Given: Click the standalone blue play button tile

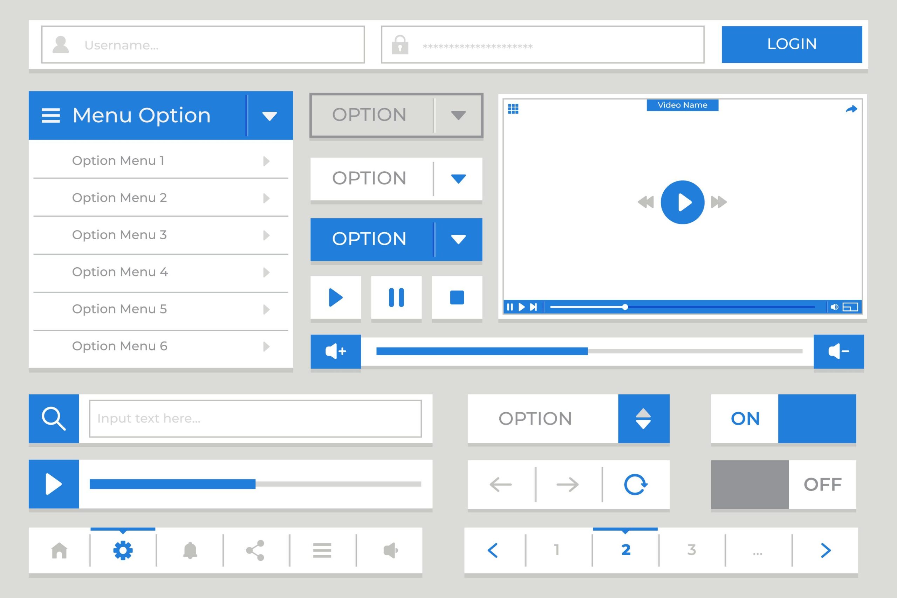Looking at the screenshot, I should pyautogui.click(x=336, y=297).
